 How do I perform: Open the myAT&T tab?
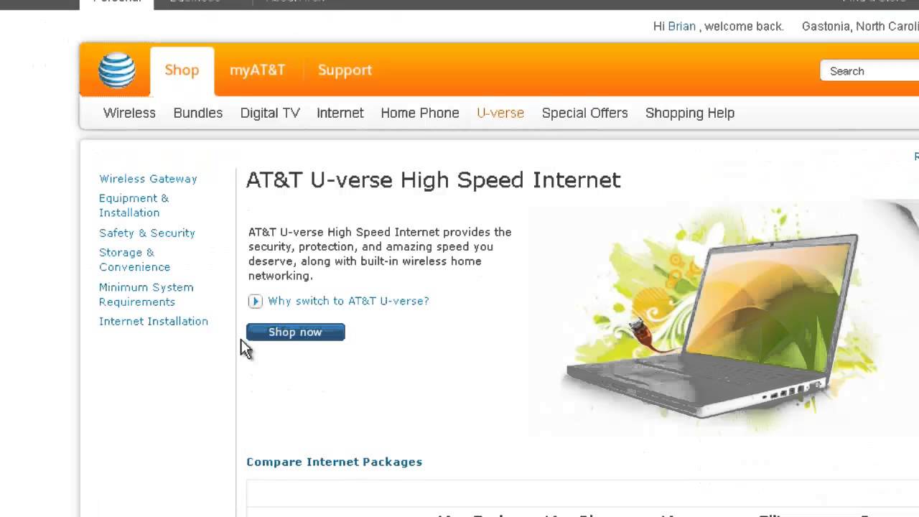[257, 70]
